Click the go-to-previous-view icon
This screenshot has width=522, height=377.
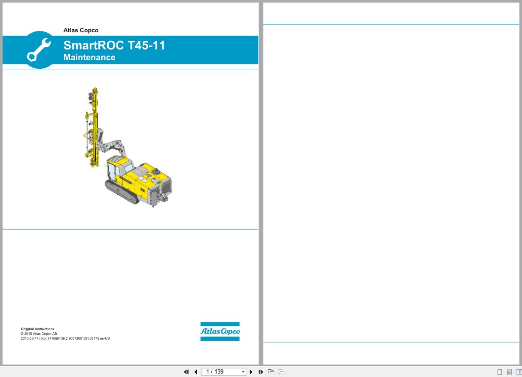pos(271,372)
